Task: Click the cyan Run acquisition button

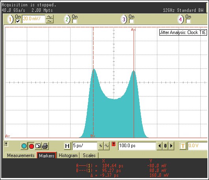Action: coord(24,146)
